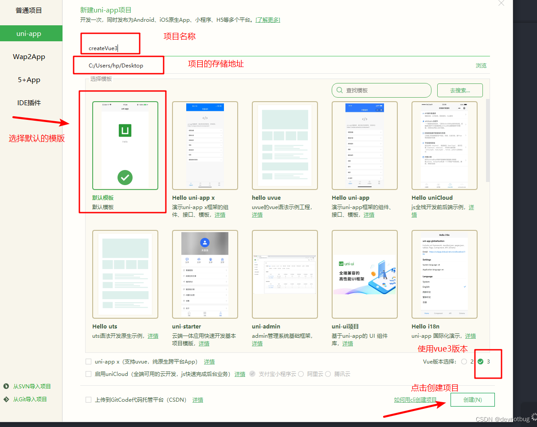Close the new project dialog
The width and height of the screenshot is (537, 427).
[501, 3]
